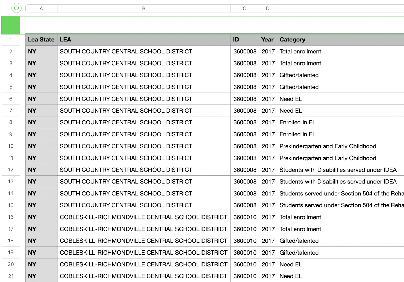This screenshot has height=282, width=404.
Task: Select 'Students with Disabilities served under IDEA' row 13
Action: [340, 182]
